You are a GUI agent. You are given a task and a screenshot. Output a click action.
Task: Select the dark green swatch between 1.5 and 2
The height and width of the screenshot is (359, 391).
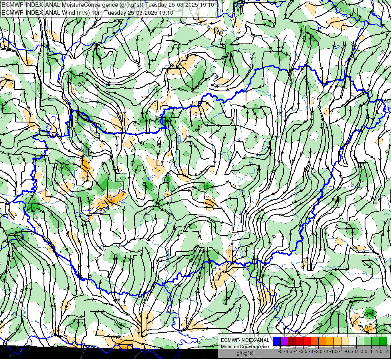[383, 341]
